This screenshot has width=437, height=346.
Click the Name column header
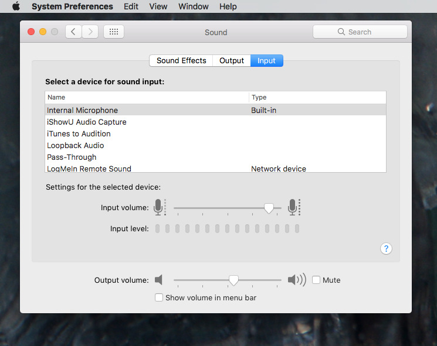147,97
